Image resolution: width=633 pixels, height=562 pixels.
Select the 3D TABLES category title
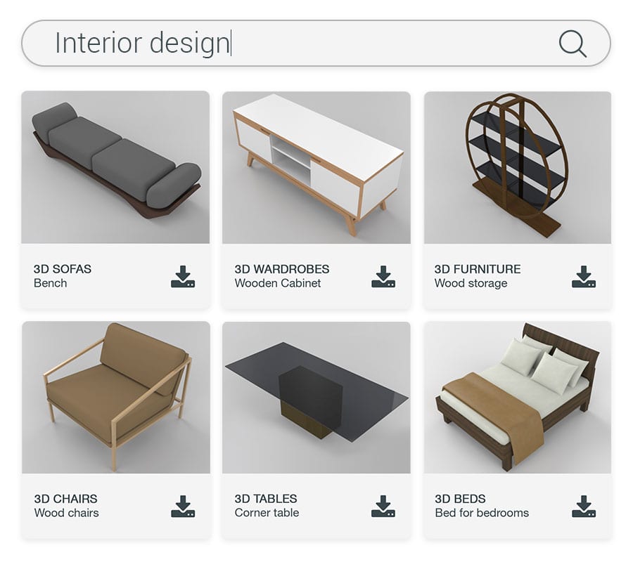(x=266, y=499)
